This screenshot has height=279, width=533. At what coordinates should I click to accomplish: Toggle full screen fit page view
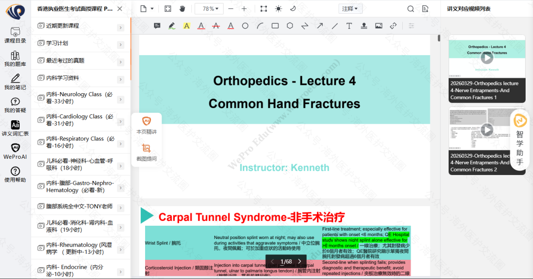(x=168, y=8)
